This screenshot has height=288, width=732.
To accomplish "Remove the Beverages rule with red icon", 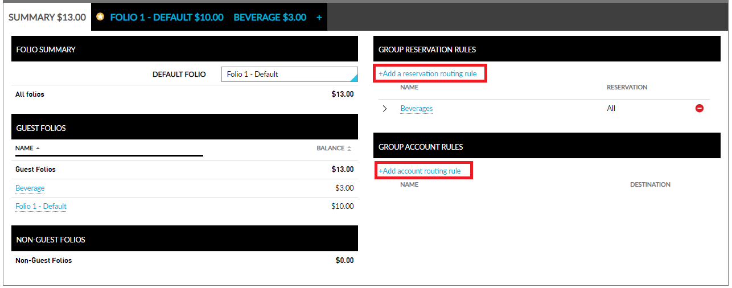I will tap(700, 108).
